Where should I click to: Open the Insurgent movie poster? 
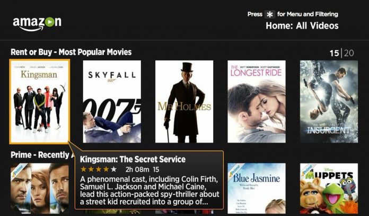tap(329, 101)
